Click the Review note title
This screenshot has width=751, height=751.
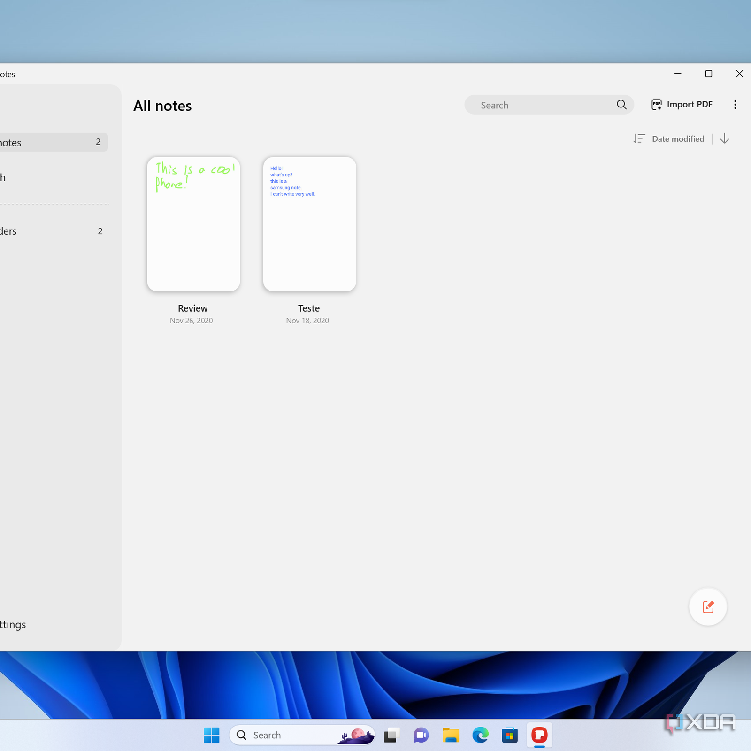click(192, 308)
